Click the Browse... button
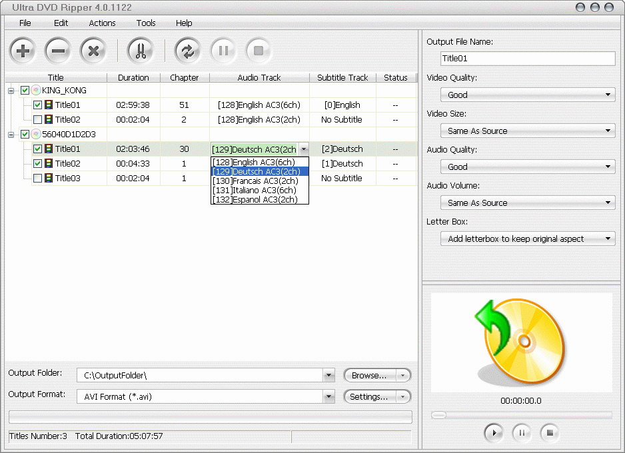625x453 pixels. pos(370,376)
